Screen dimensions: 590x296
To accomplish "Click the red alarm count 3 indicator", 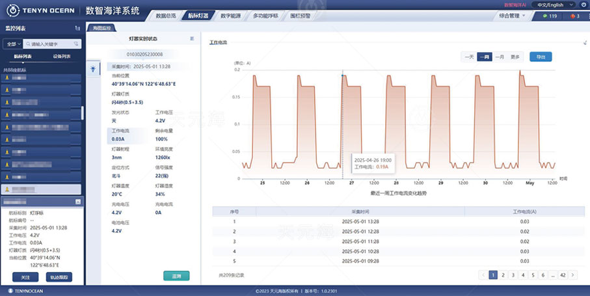I will click(574, 16).
